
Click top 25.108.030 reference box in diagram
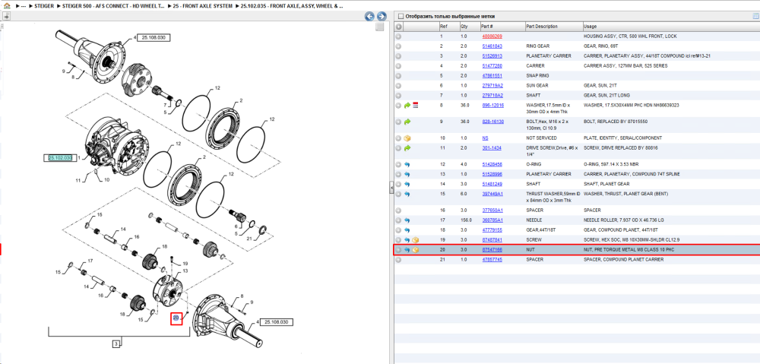pos(155,38)
